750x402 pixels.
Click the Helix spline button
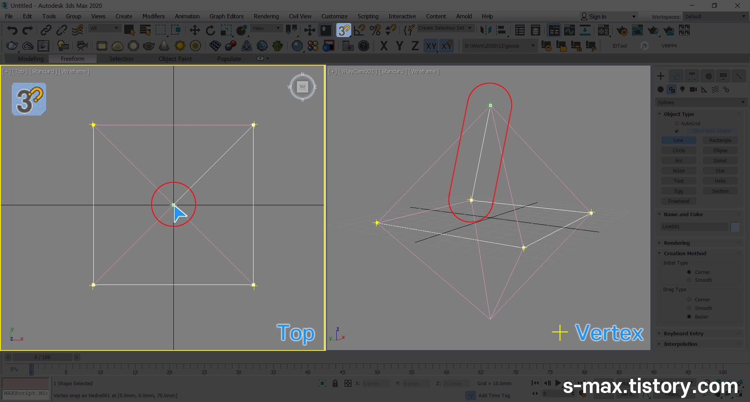(720, 181)
